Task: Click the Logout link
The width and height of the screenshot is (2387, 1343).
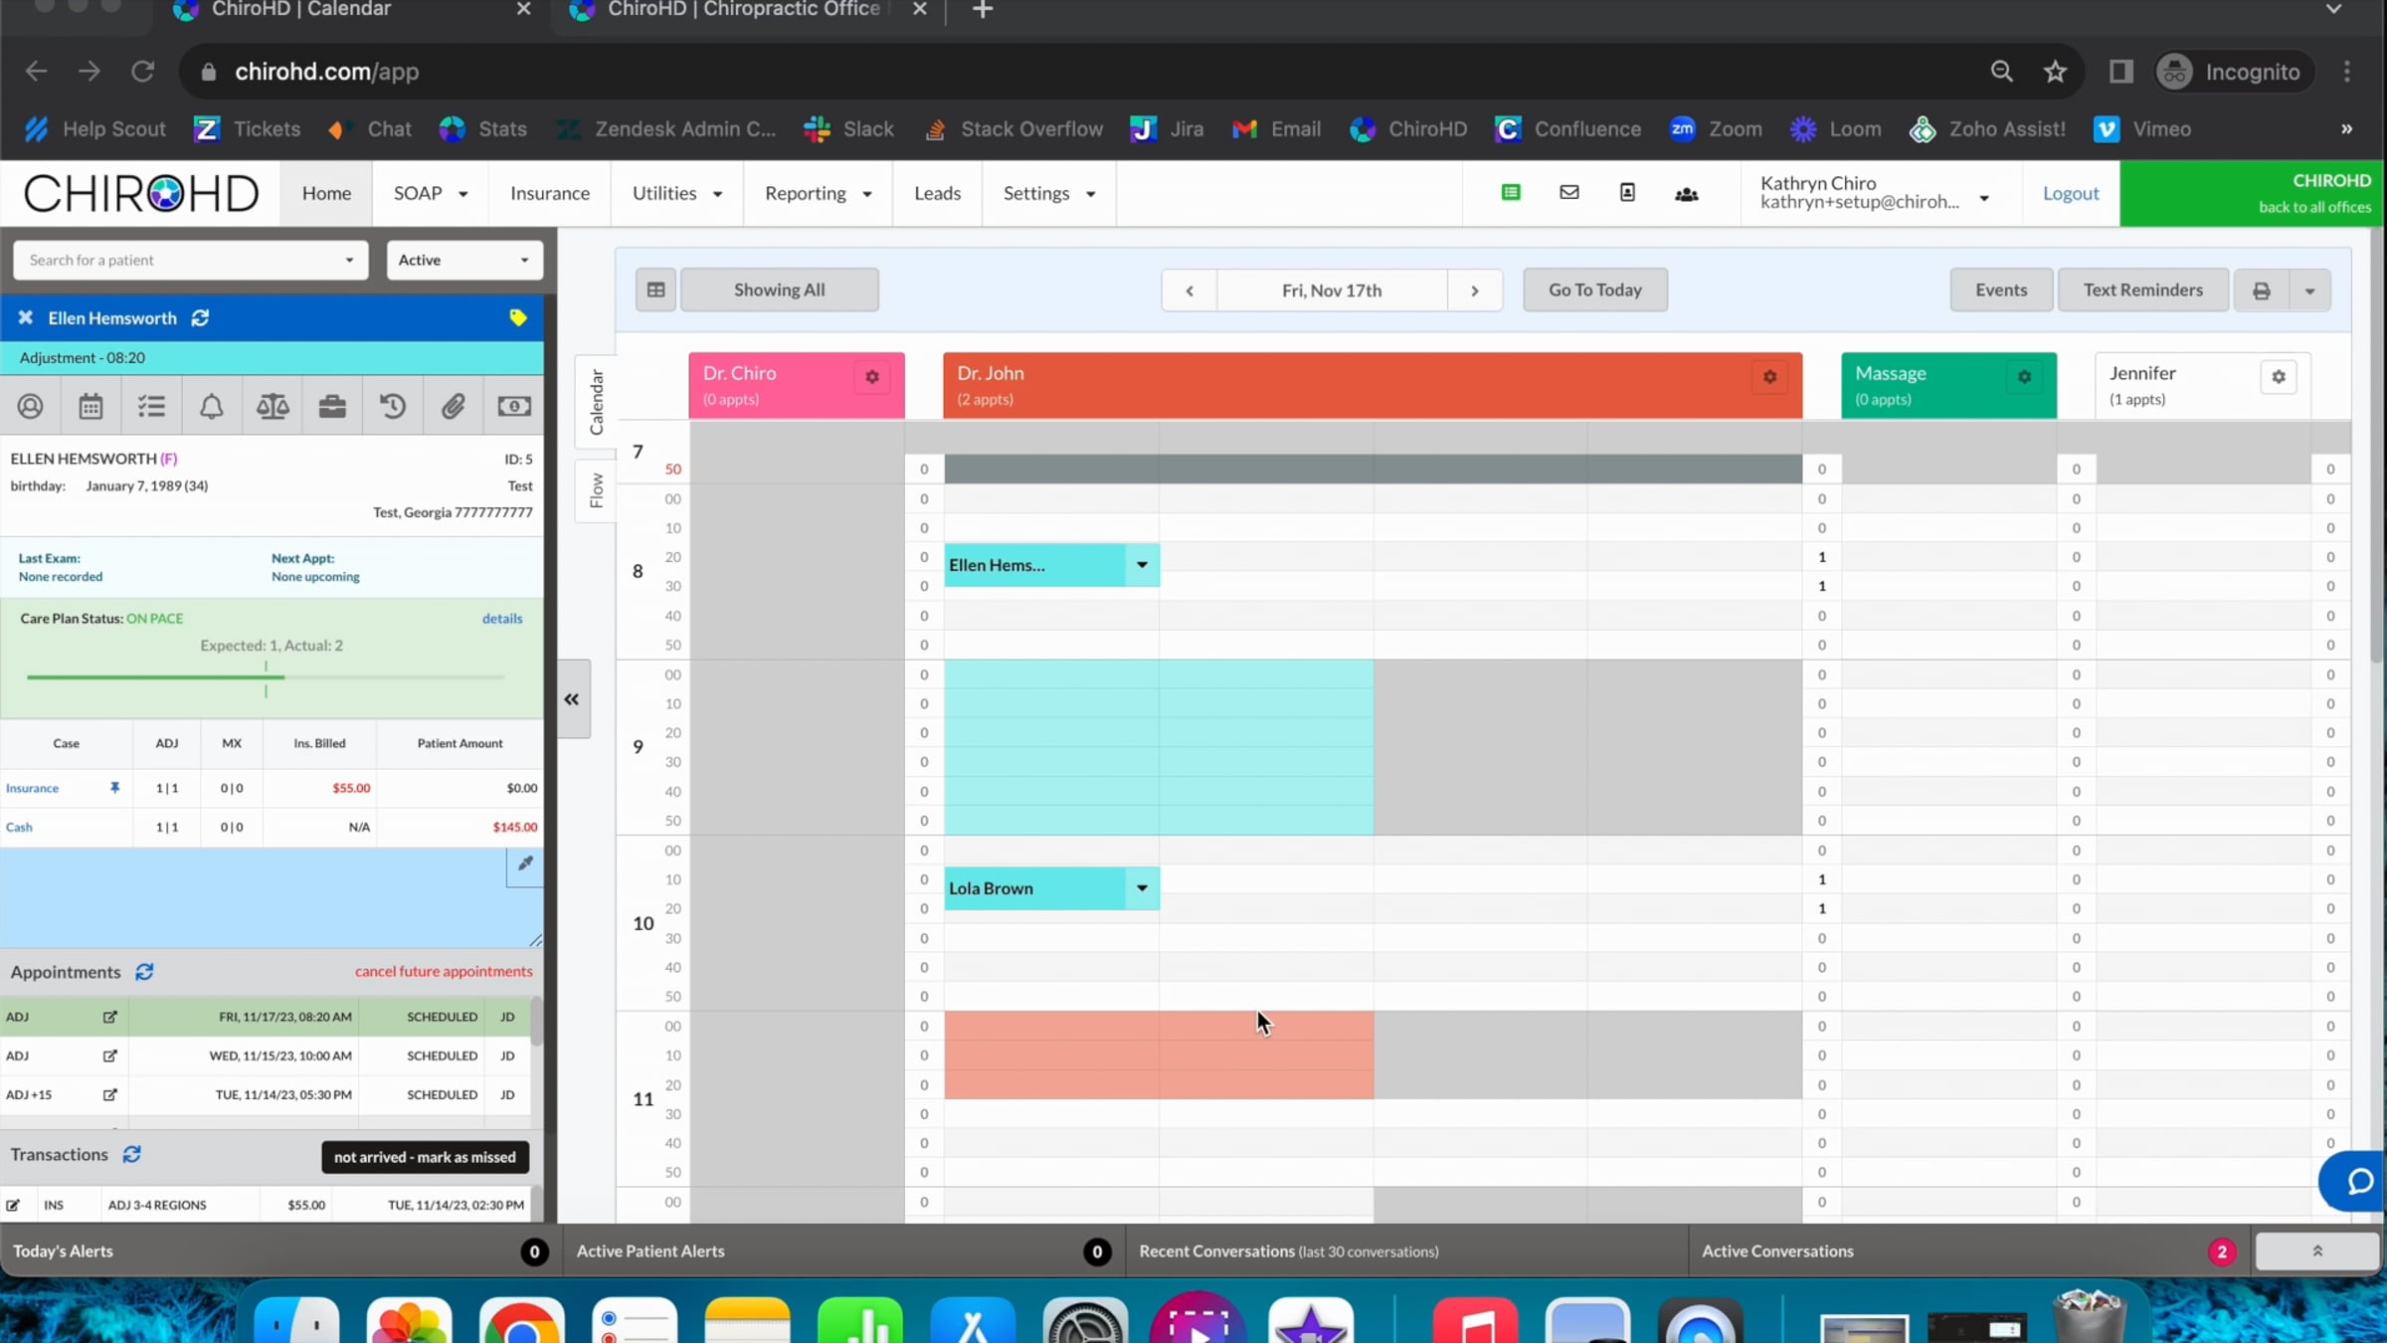Action: click(x=2071, y=193)
